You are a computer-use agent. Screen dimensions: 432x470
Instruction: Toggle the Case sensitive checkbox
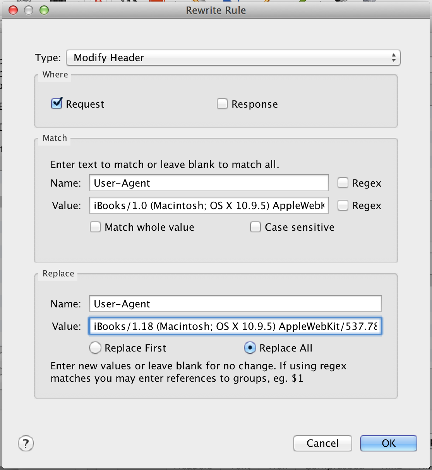255,227
